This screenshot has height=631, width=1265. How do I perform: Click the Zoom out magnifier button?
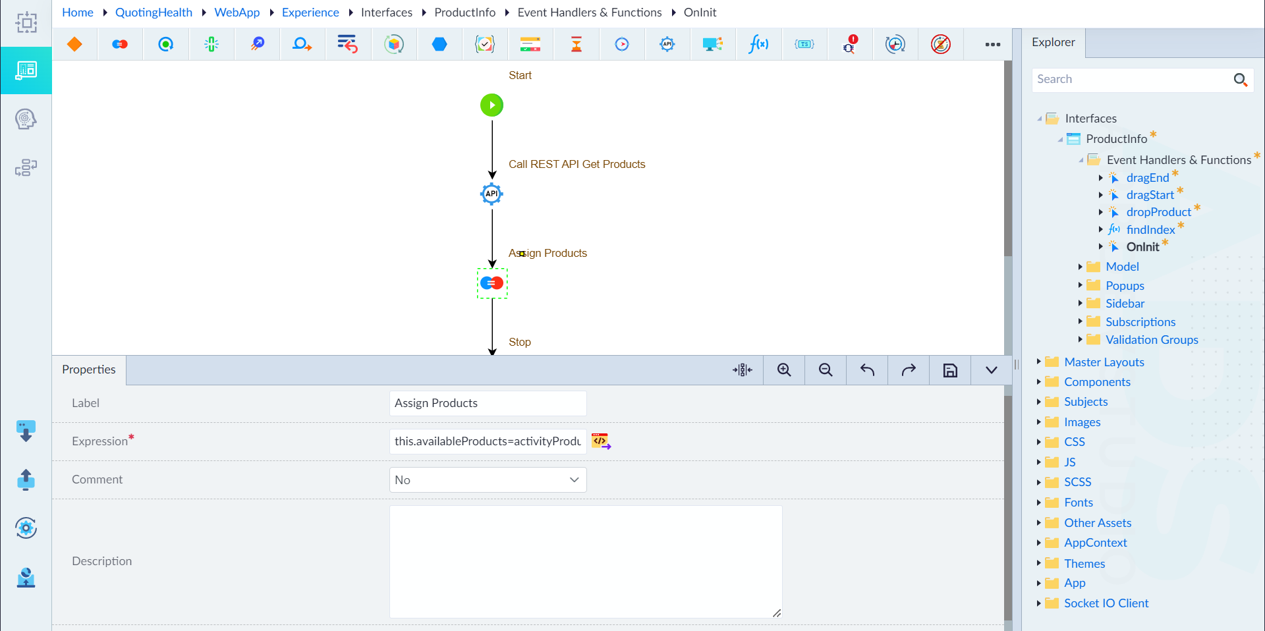coord(826,370)
